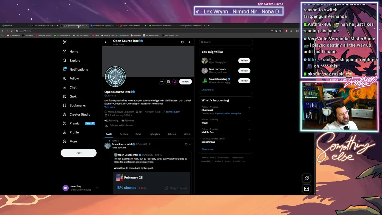Open Khamenei trend's three-dot menu

pyautogui.click(x=249, y=107)
